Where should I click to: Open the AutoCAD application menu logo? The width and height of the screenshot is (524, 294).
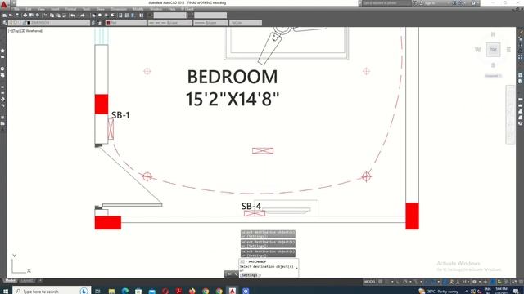click(x=4, y=4)
